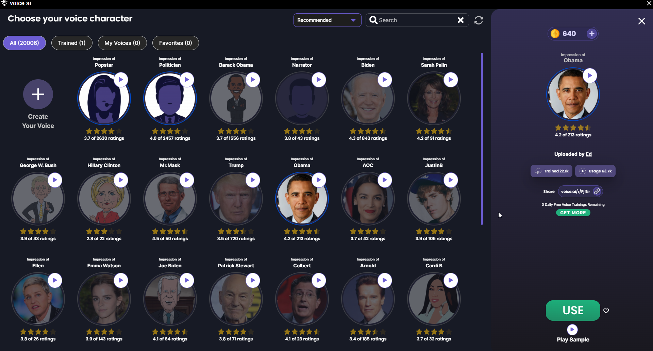This screenshot has width=653, height=351.
Task: Play the JustinB voice preview
Action: pos(451,180)
